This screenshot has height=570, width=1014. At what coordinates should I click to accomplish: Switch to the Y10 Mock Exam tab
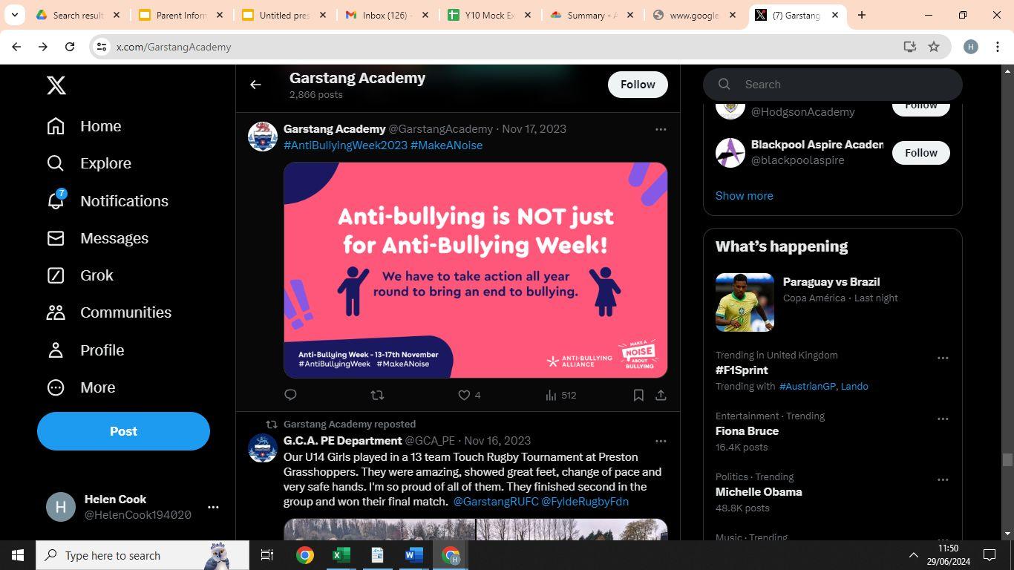tap(490, 15)
